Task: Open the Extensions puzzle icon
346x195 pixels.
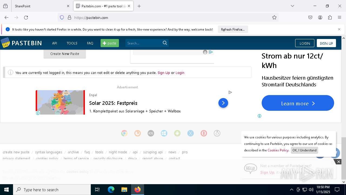Action: click(x=330, y=18)
